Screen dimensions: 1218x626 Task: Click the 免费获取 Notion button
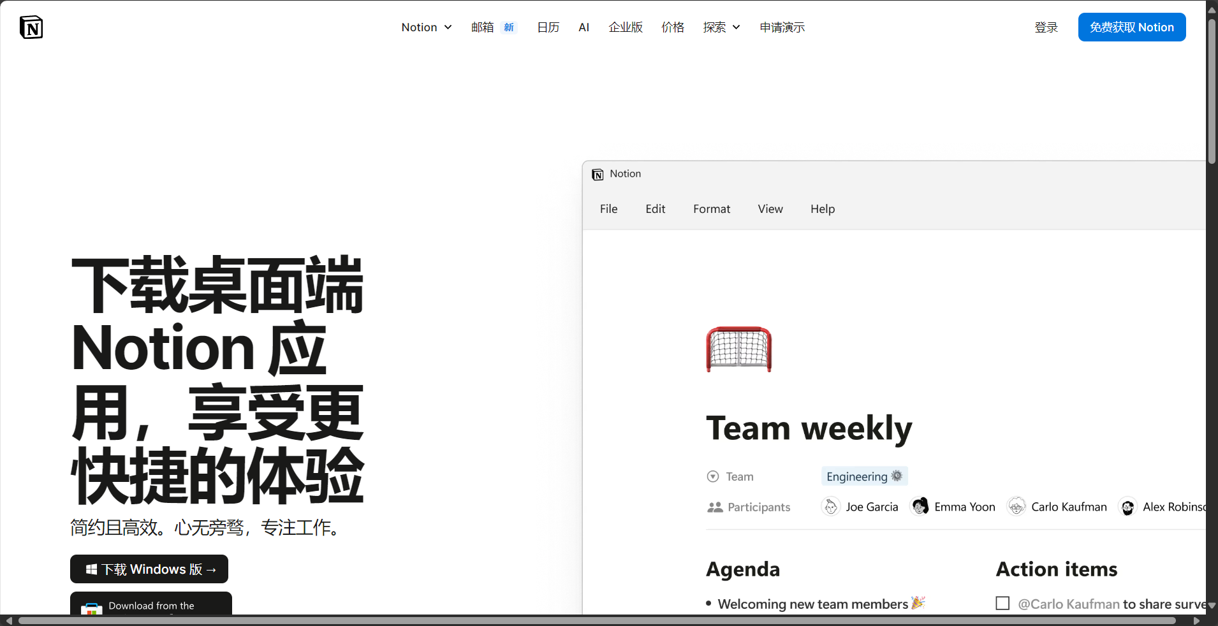[x=1132, y=27]
